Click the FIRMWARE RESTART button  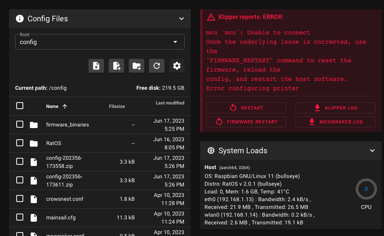(246, 121)
